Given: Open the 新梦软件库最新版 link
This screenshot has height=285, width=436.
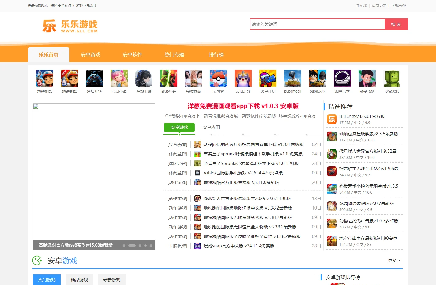Looking at the screenshot, I should pyautogui.click(x=259, y=116).
